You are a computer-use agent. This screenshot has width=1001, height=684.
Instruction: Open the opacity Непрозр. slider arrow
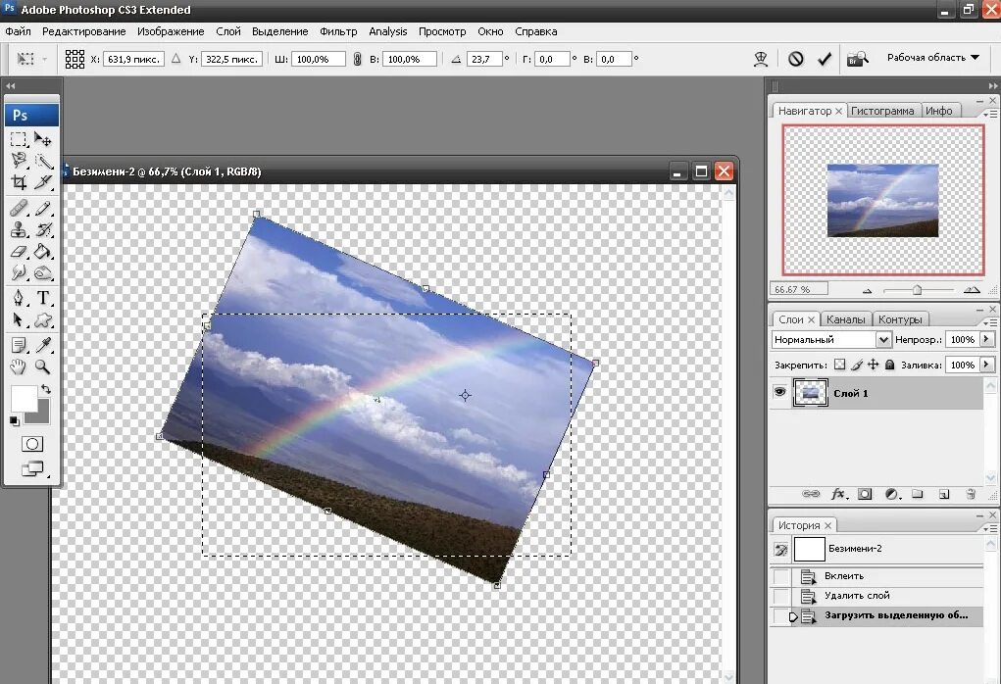pyautogui.click(x=987, y=339)
